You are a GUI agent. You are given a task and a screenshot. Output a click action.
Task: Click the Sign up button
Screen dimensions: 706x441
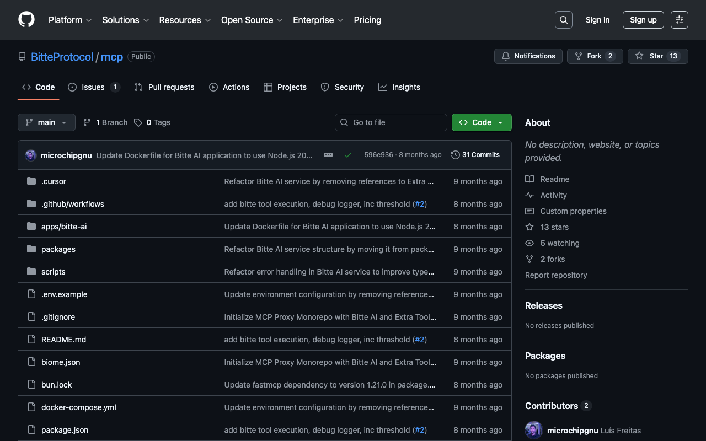(x=643, y=20)
